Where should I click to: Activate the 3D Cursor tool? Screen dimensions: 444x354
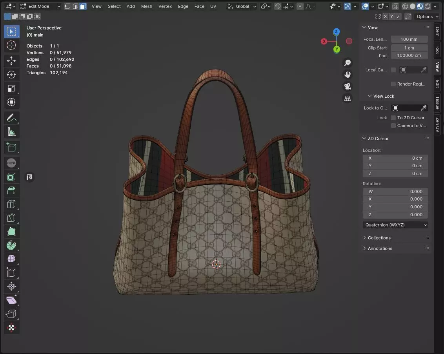pos(11,46)
